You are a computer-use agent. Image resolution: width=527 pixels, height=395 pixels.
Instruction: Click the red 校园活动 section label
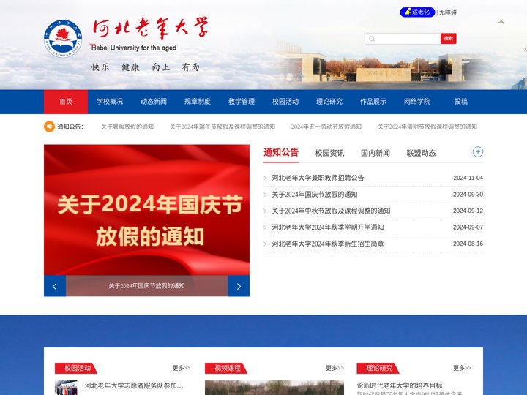click(76, 368)
